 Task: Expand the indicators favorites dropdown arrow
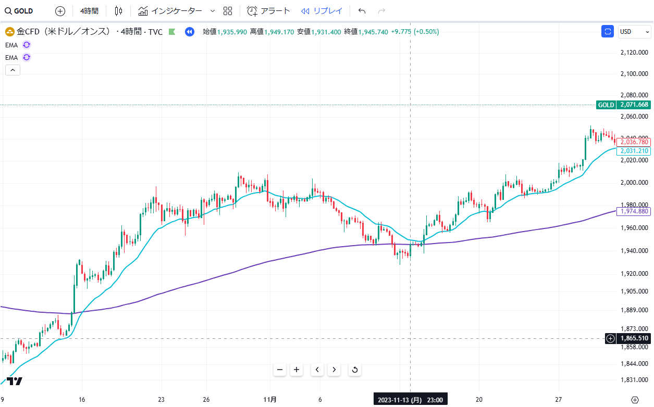212,11
